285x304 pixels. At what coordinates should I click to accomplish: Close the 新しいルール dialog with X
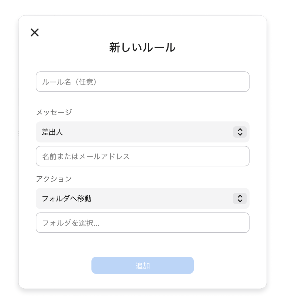coord(35,32)
